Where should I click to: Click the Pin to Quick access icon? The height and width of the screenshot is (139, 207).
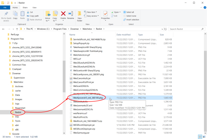point(6,14)
